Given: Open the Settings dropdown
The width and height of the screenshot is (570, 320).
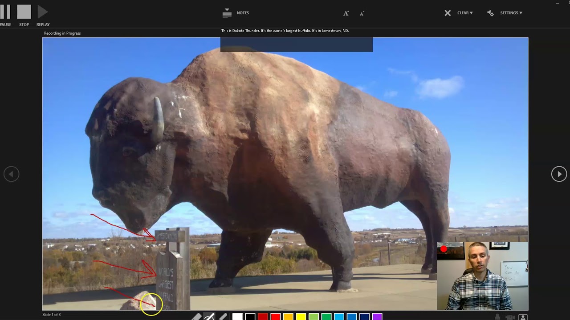Looking at the screenshot, I should (x=511, y=13).
